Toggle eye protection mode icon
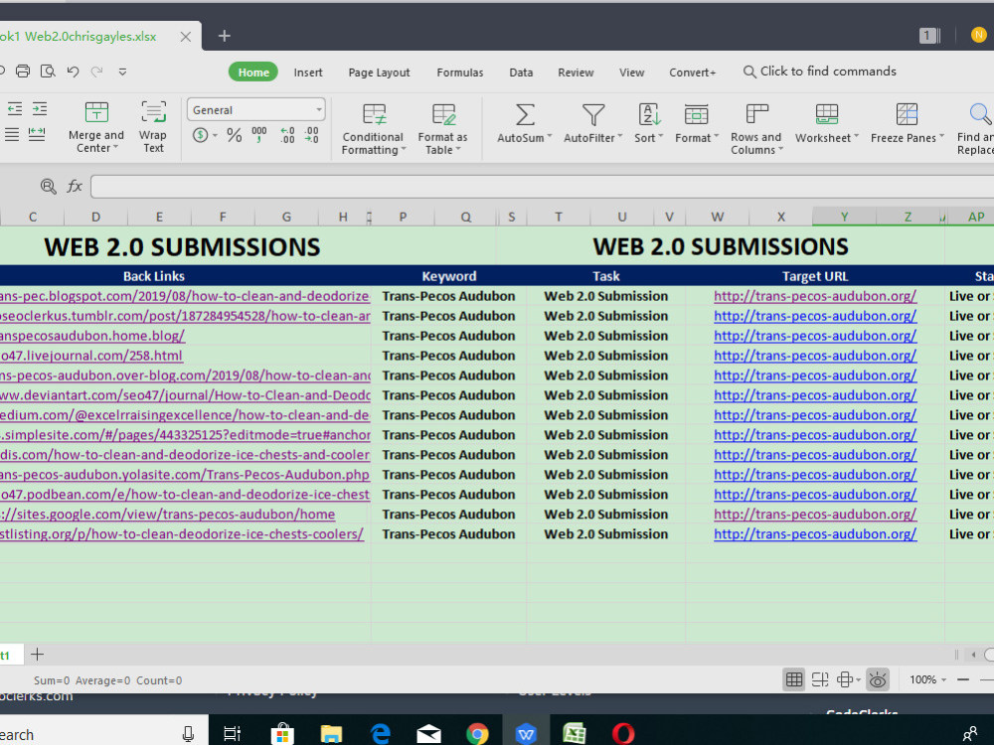The height and width of the screenshot is (745, 994). [878, 679]
